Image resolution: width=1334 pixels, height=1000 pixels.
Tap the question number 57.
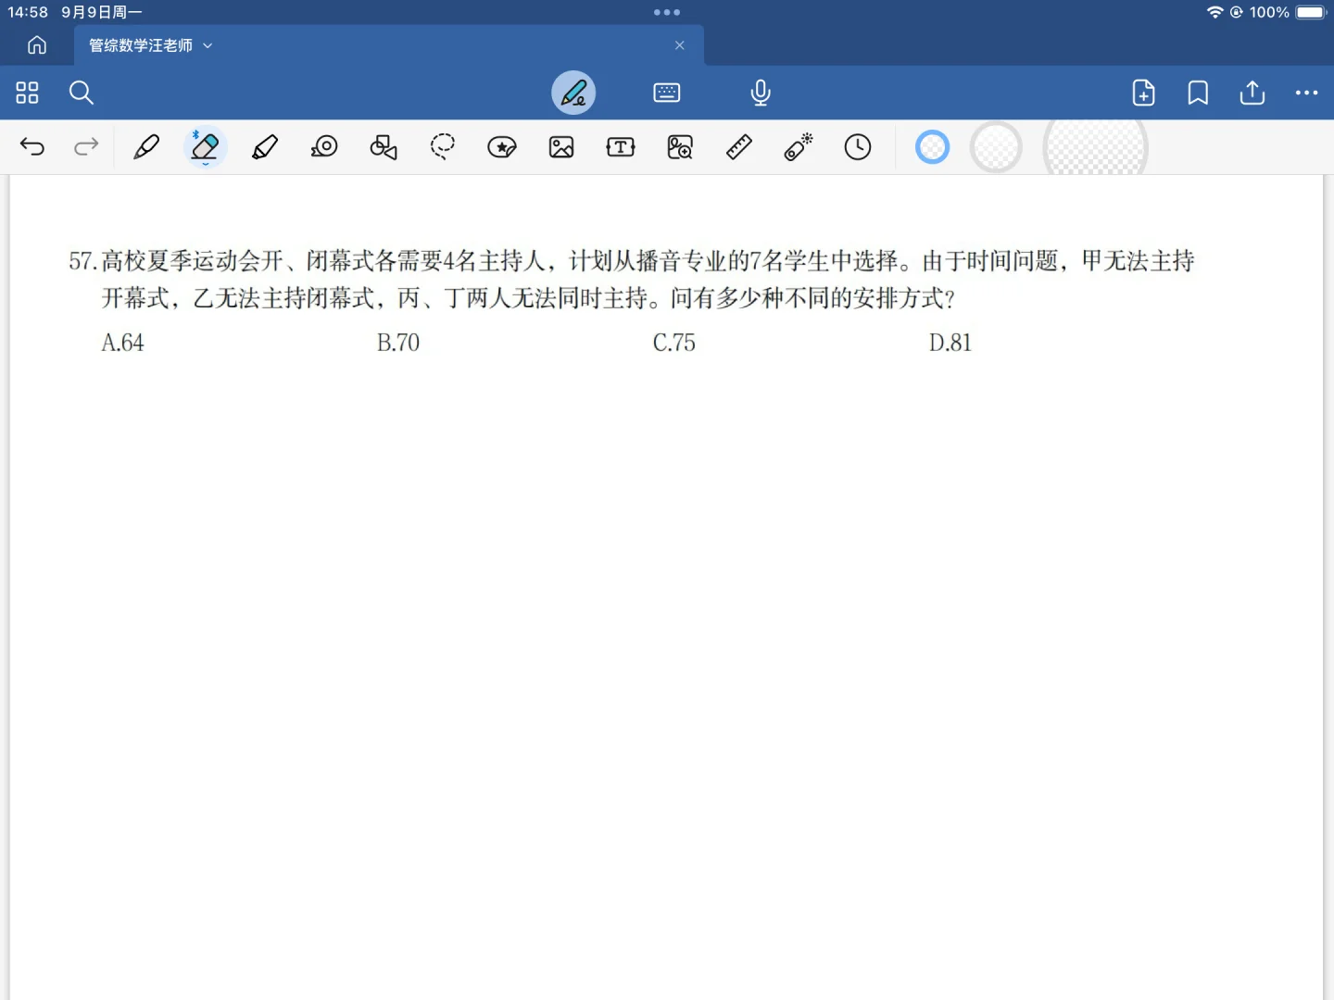(x=82, y=261)
